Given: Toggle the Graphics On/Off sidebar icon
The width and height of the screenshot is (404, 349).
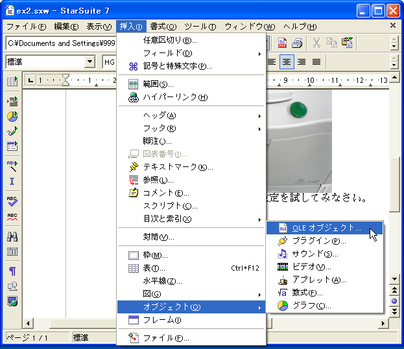Looking at the screenshot, I should pos(12,286).
